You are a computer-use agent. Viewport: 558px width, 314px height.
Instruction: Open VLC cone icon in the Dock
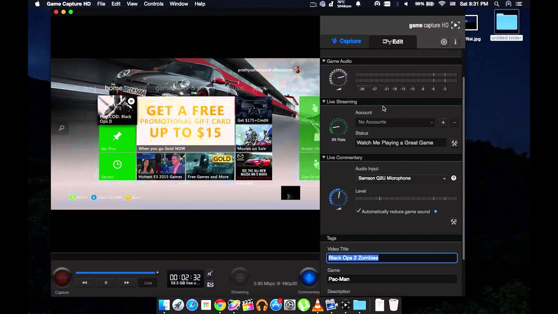pos(318,305)
